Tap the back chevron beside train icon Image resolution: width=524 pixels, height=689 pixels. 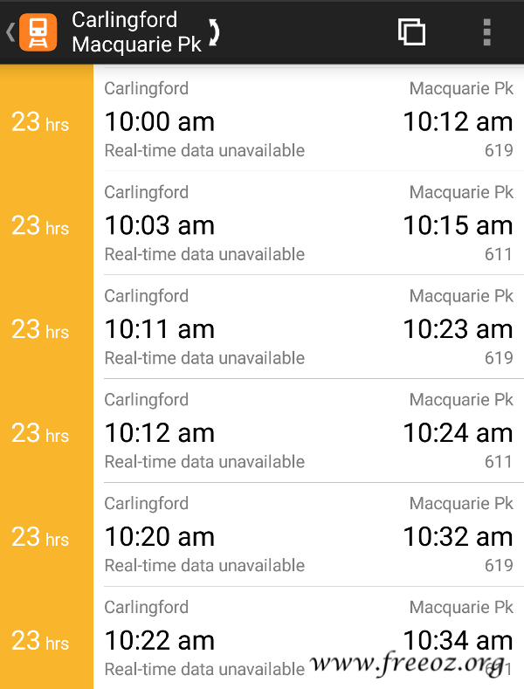click(10, 32)
